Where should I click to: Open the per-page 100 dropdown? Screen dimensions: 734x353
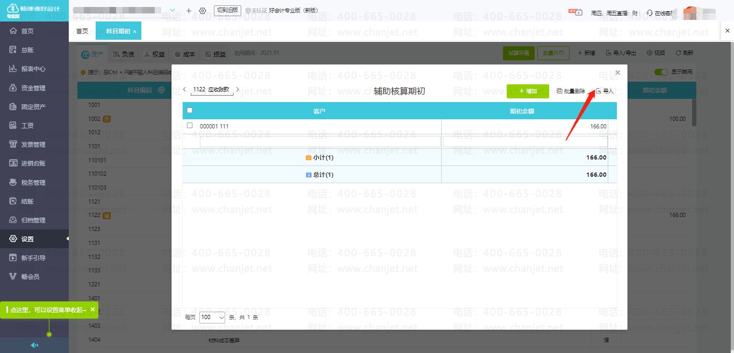pyautogui.click(x=213, y=317)
